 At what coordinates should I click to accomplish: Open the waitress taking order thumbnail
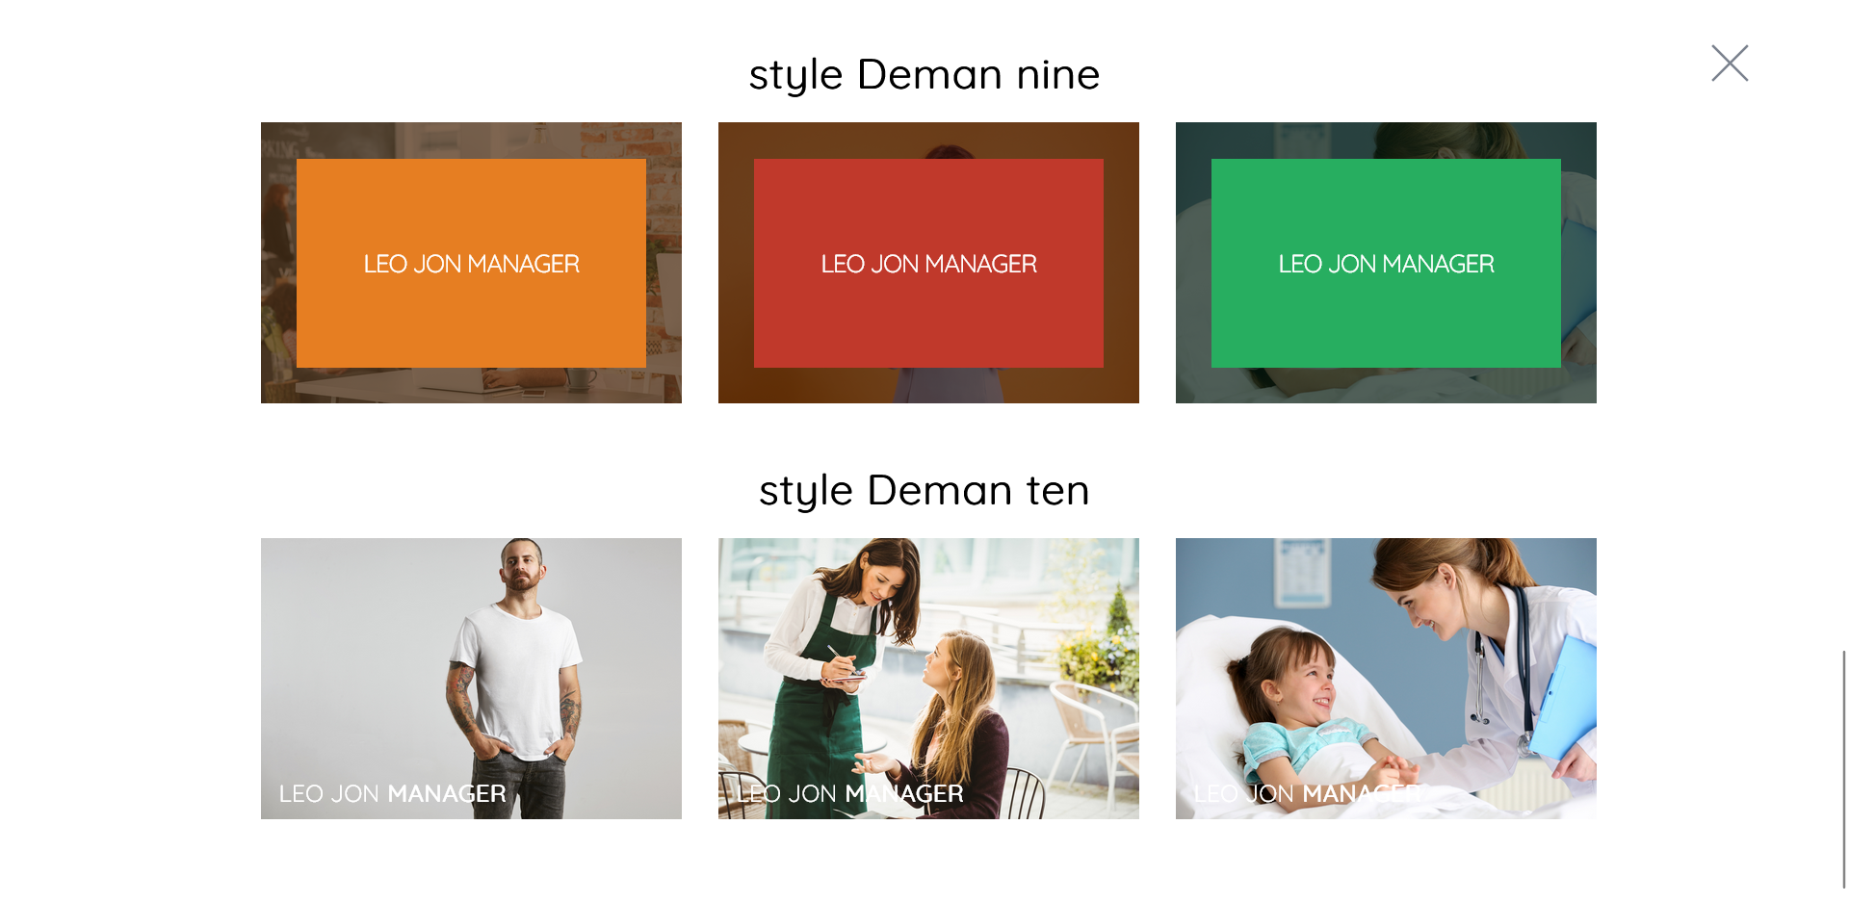point(928,679)
